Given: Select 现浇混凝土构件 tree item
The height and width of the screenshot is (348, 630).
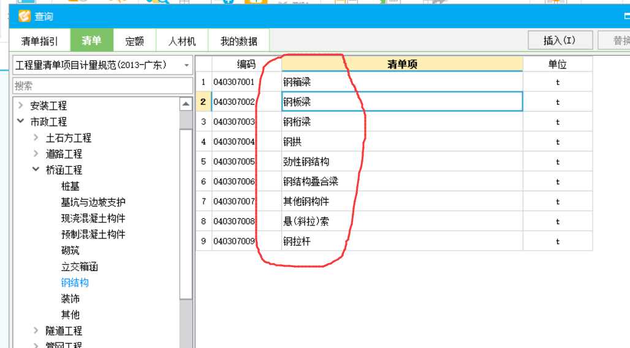Looking at the screenshot, I should [x=93, y=218].
